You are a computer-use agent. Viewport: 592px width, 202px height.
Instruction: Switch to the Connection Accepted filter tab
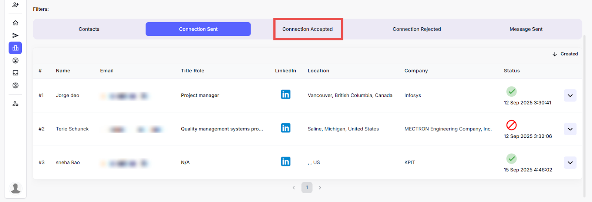(307, 29)
